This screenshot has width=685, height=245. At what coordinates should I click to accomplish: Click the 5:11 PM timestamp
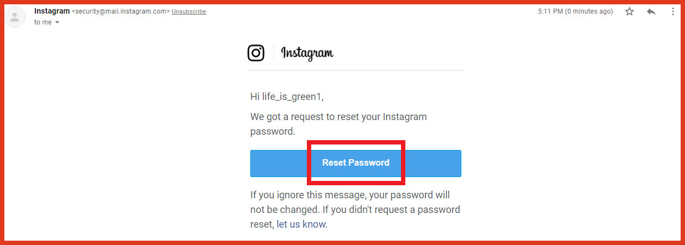(x=550, y=11)
